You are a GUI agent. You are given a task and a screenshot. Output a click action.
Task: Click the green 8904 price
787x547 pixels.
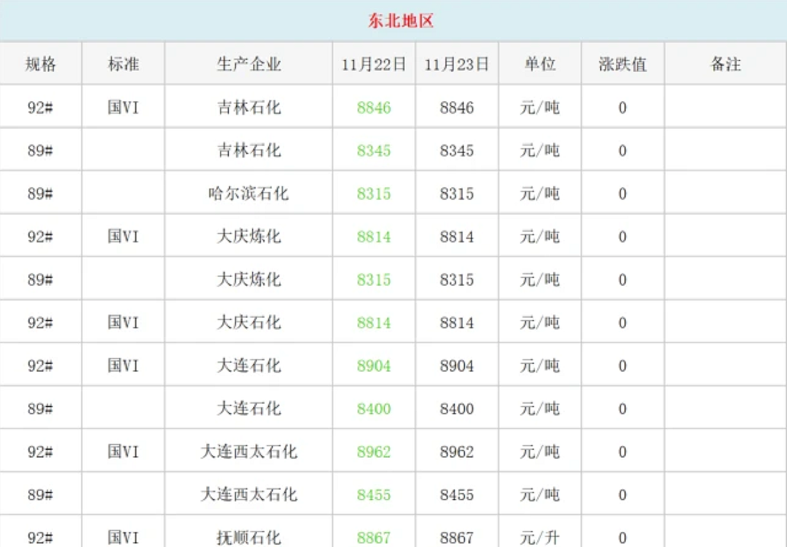point(374,366)
